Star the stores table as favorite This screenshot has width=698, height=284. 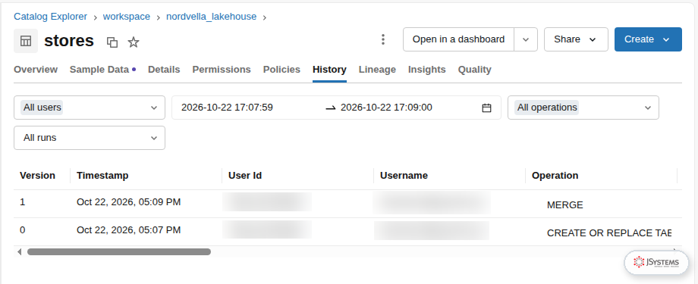[x=134, y=42]
